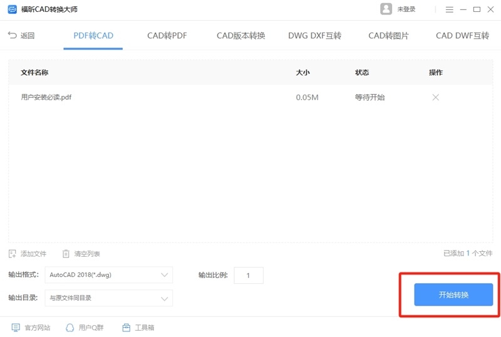Click the Foxit CAD app logo
This screenshot has width=501, height=337.
pos(12,9)
